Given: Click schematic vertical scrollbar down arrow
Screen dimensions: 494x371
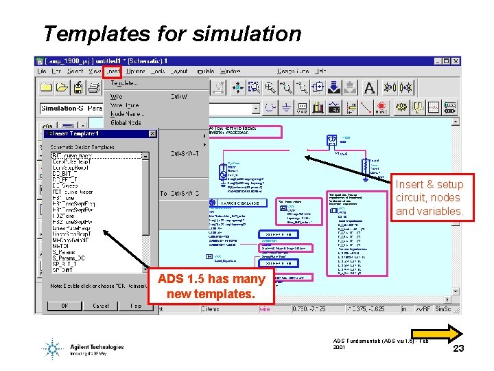Looking at the screenshot, I should coord(456,291).
